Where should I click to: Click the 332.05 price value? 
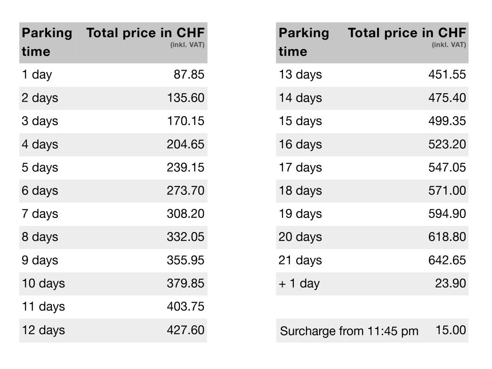coord(186,237)
